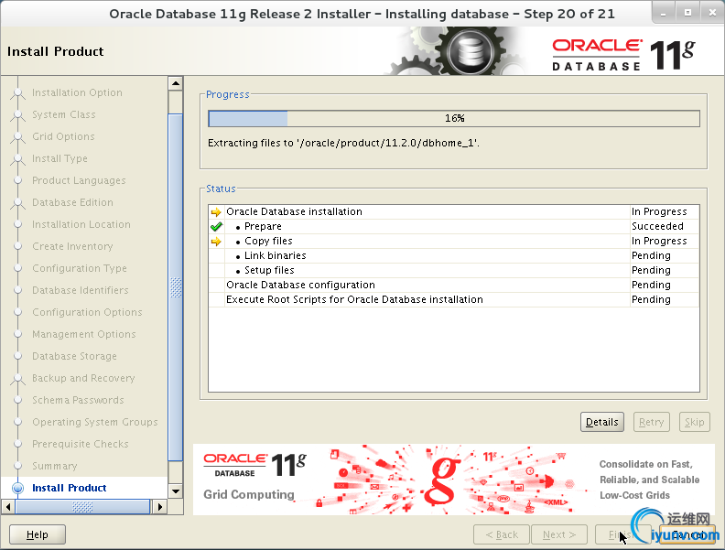Click the horizontal scrollbar thumb under steps list

pyautogui.click(x=82, y=507)
